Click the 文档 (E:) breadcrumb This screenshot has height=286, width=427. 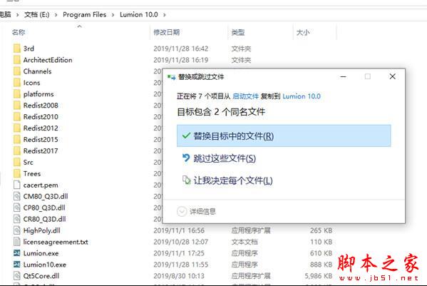pos(37,14)
